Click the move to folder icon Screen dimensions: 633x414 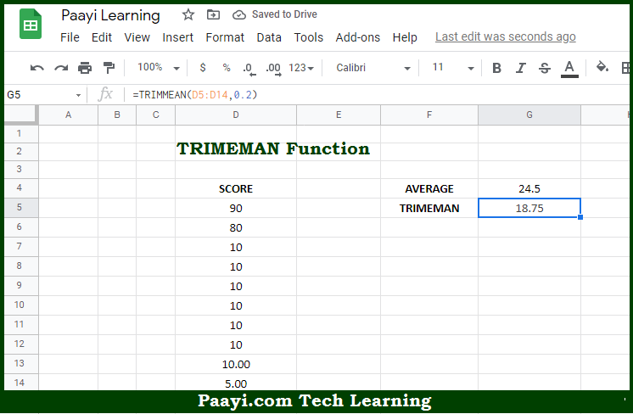click(213, 15)
